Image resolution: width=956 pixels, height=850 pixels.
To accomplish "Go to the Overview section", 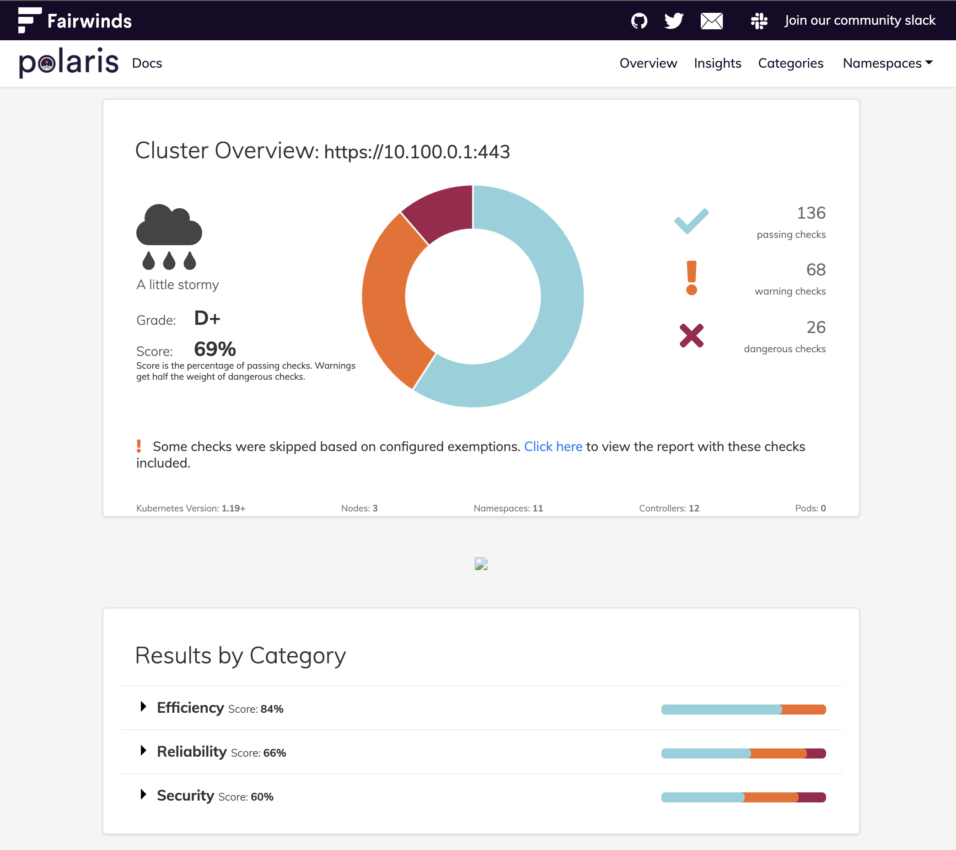I will pos(648,63).
